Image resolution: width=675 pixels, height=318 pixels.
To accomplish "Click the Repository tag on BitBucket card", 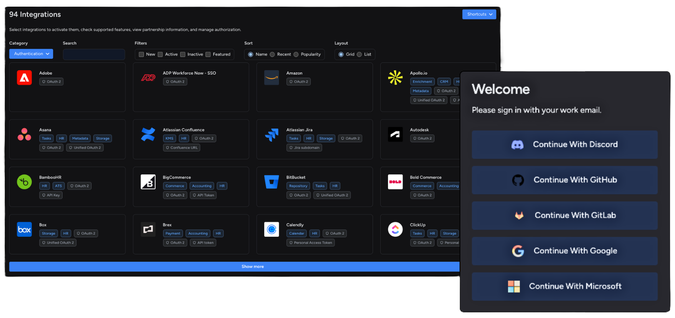I will (298, 186).
